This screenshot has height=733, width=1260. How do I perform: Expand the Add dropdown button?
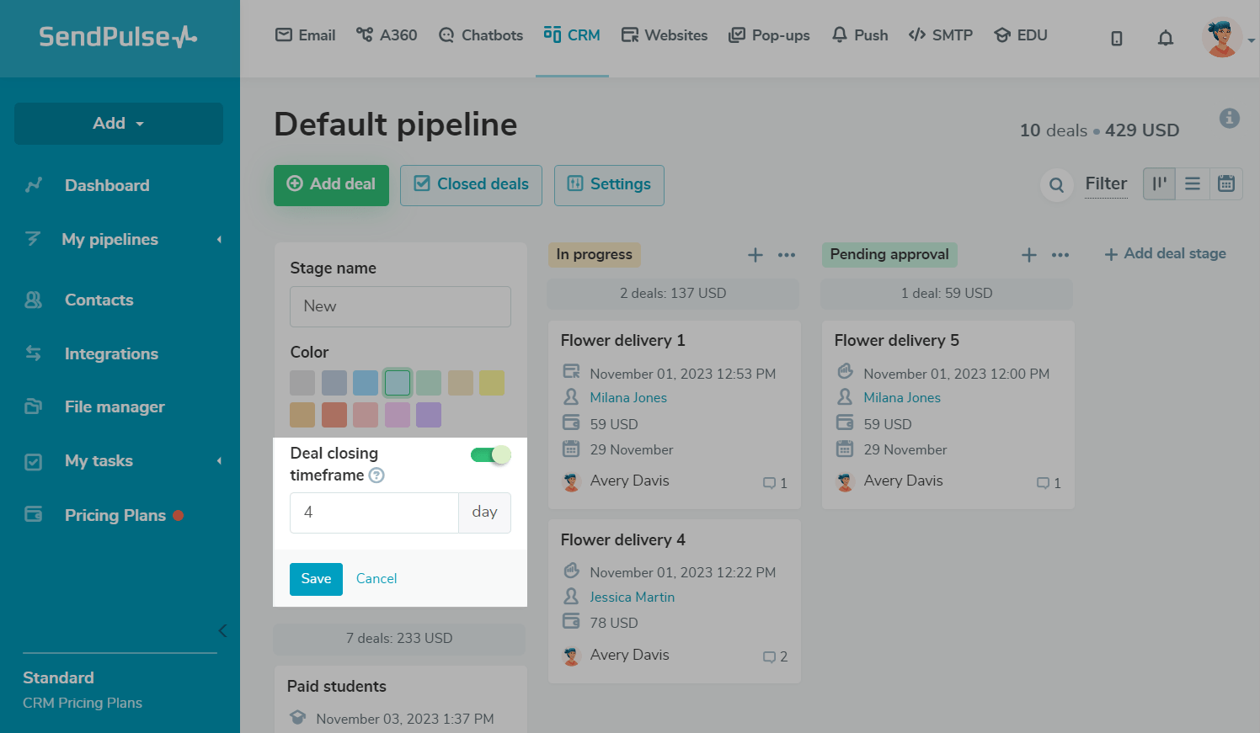click(x=119, y=124)
